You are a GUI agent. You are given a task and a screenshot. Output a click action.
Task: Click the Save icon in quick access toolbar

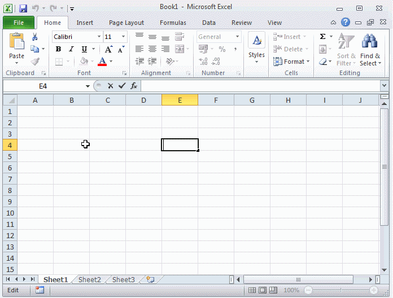point(23,8)
